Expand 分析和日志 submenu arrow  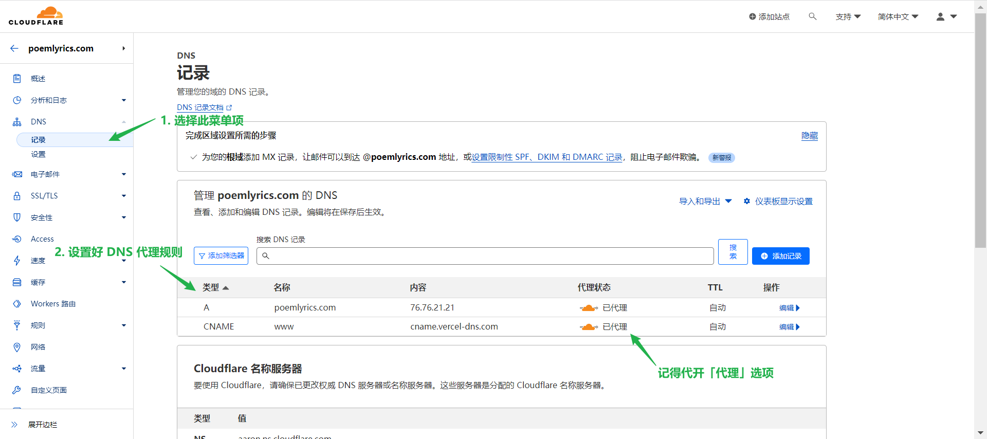124,100
